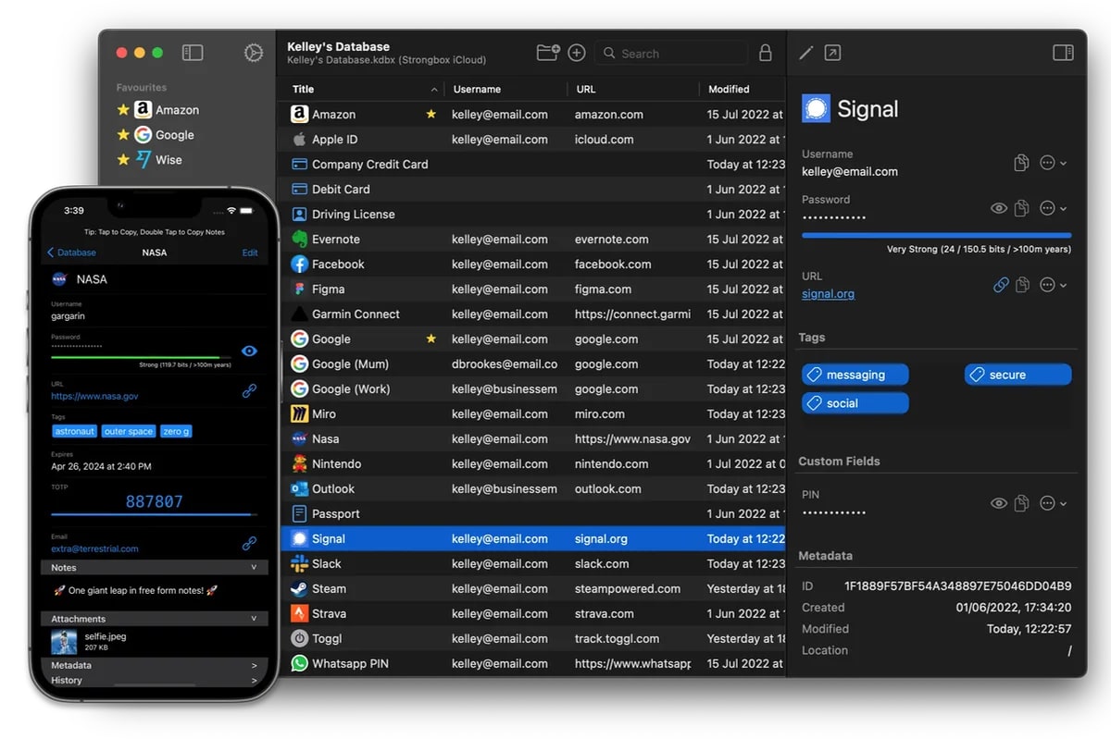Screen dimensions: 1111x739
Task: Tap Edit on the iPhone NASA screen
Action: 248,252
